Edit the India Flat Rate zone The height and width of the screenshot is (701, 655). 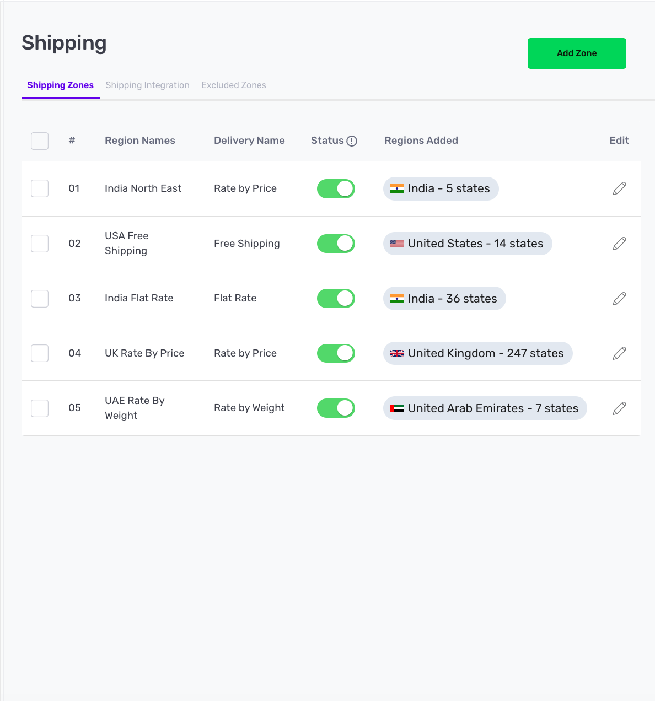pyautogui.click(x=619, y=299)
